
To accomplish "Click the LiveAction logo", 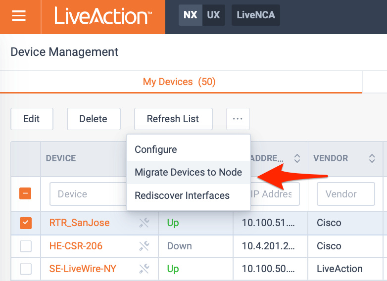I will point(103,15).
